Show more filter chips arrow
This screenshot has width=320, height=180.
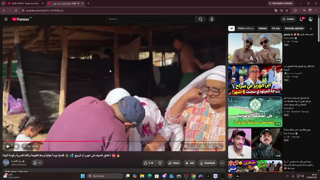point(311,29)
